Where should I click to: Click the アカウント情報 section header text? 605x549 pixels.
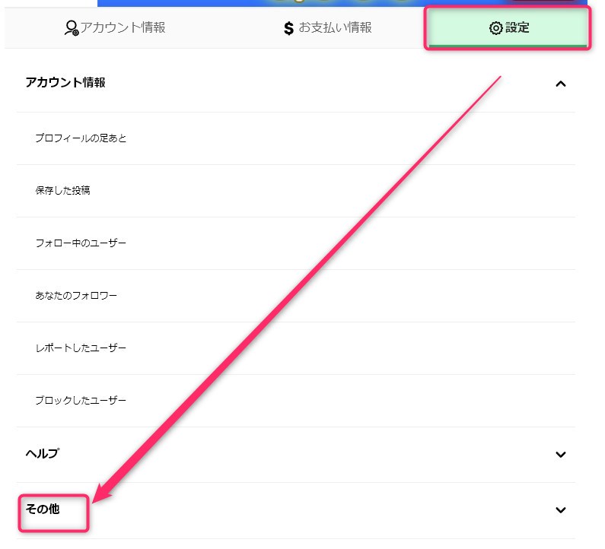click(65, 83)
